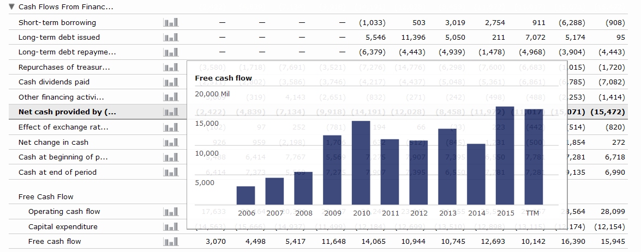Open the chart icon for Net change in cash
Screen dimensions: 641x252
pos(171,142)
